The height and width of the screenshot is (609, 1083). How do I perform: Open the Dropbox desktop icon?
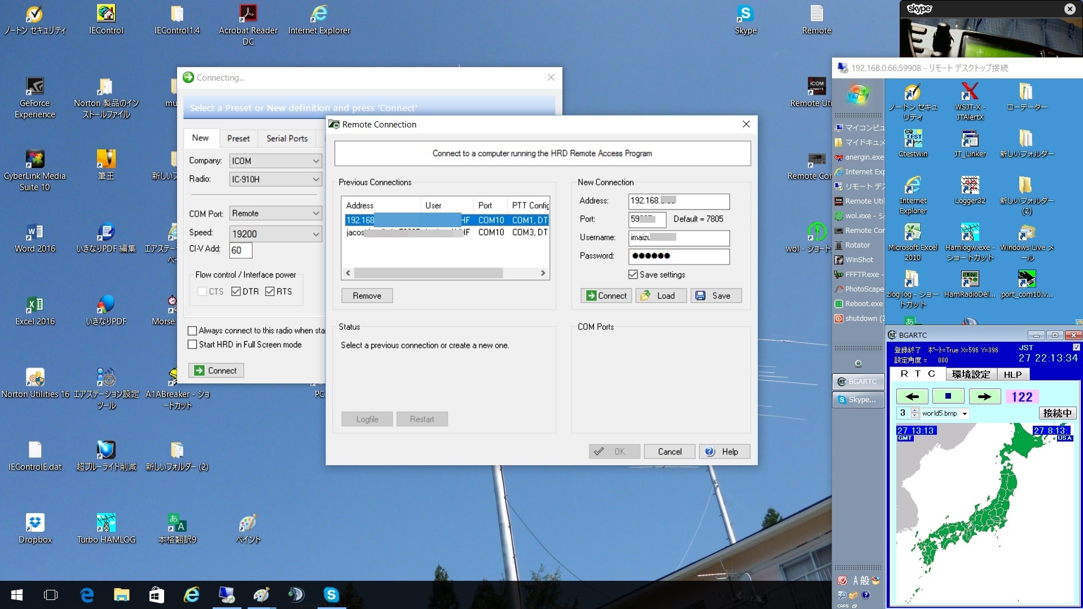click(x=35, y=523)
